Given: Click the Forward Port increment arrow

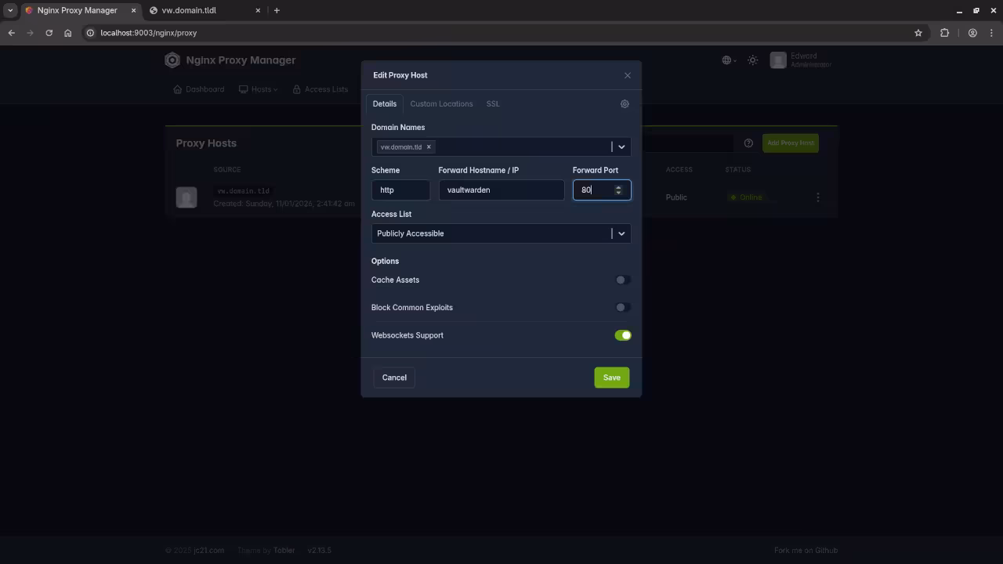Looking at the screenshot, I should click(618, 186).
